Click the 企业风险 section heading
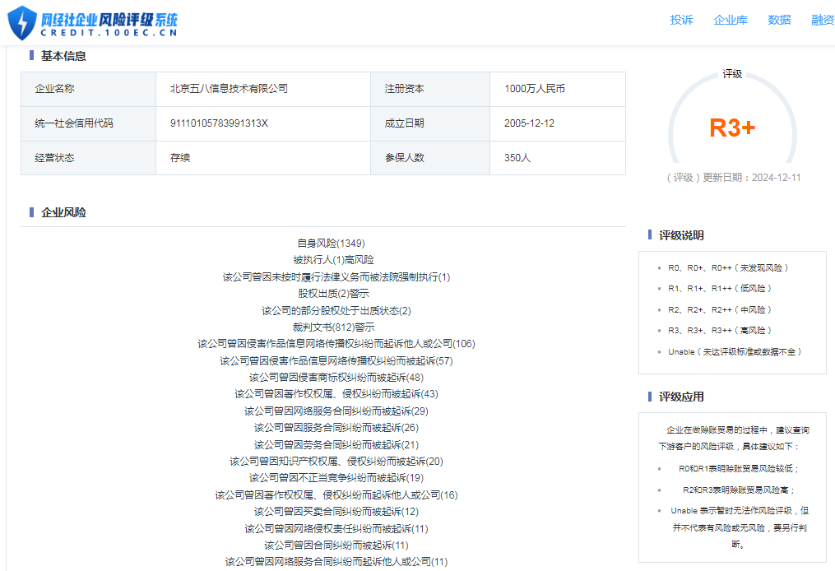The image size is (835, 571). (63, 212)
